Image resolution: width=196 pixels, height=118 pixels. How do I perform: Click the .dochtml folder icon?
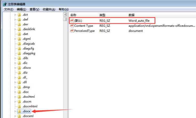(19, 97)
